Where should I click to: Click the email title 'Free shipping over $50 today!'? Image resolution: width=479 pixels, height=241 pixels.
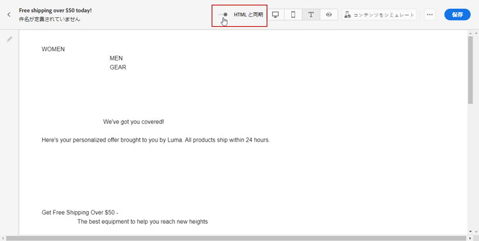(x=56, y=10)
